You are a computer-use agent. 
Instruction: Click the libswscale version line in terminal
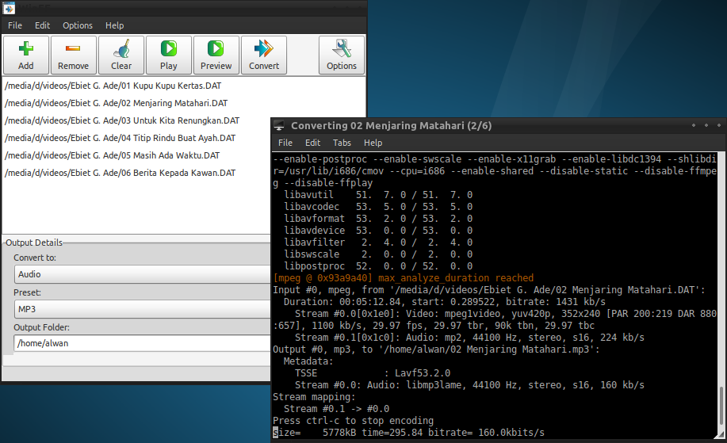pyautogui.click(x=378, y=254)
